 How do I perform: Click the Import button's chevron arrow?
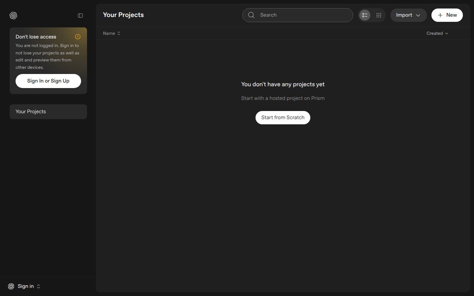coord(418,16)
